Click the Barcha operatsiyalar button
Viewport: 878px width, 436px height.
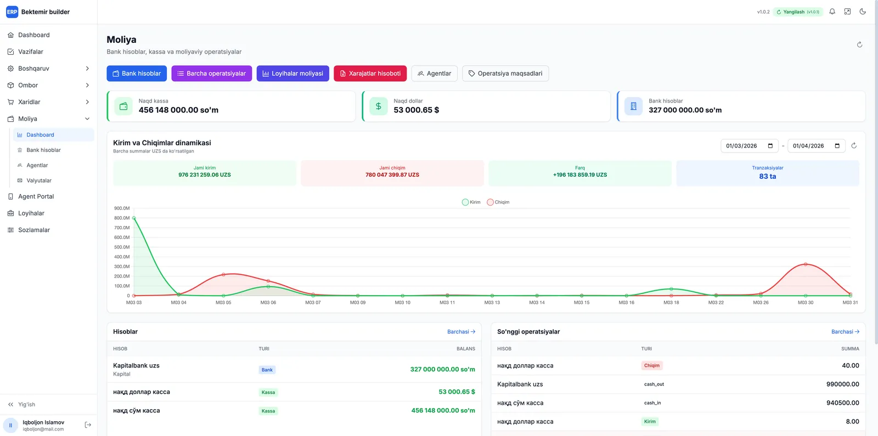tap(212, 73)
